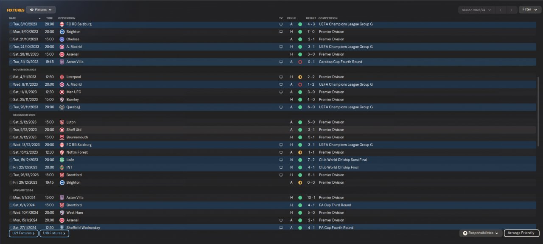
Task: Open the Responsibilities dropdown menu
Action: pyautogui.click(x=480, y=233)
